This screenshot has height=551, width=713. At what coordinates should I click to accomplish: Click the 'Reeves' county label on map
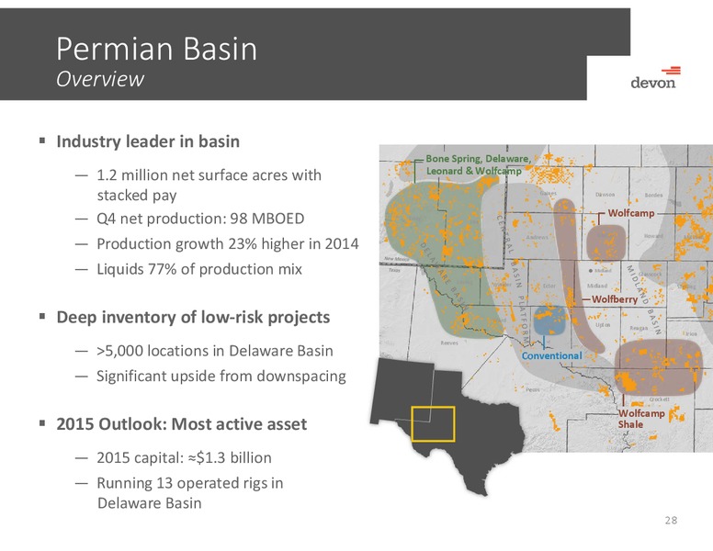pos(449,343)
